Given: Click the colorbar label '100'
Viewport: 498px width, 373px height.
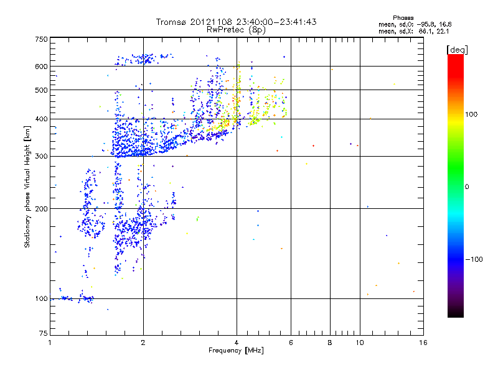Looking at the screenshot, I should [471, 114].
